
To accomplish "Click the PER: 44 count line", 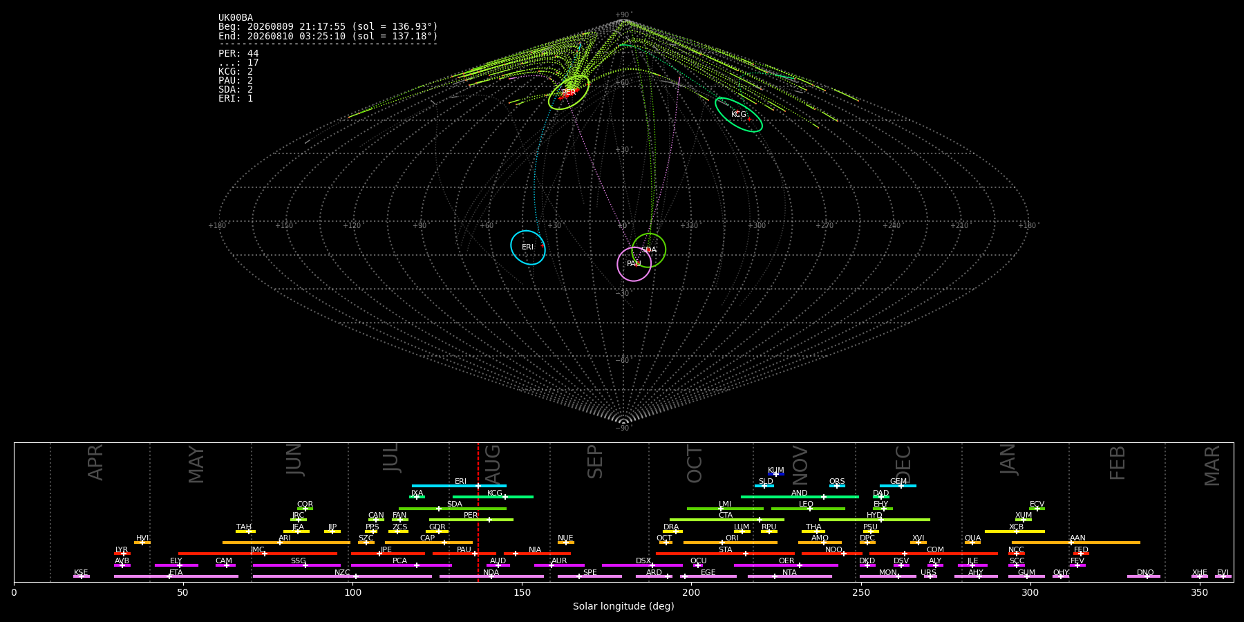I will [238, 54].
